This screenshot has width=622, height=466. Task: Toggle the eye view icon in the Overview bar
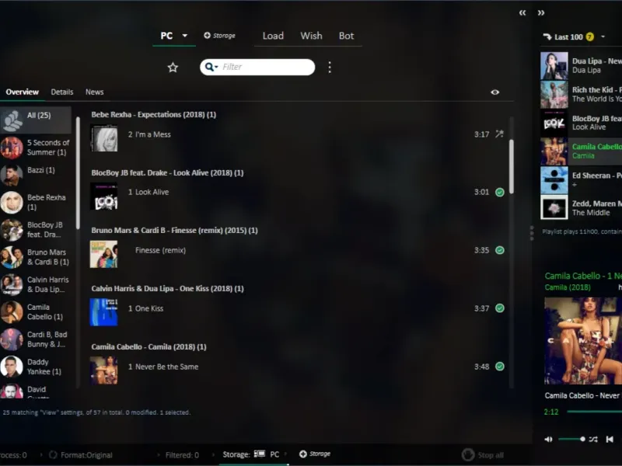[x=494, y=92]
